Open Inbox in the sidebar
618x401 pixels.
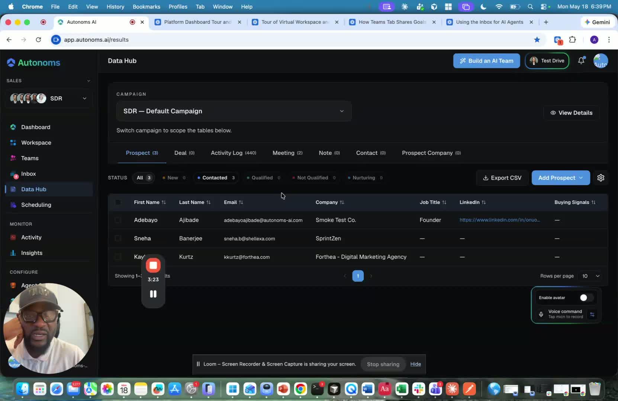[28, 174]
